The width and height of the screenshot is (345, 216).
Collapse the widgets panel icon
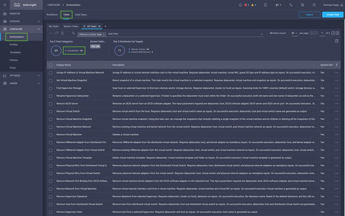point(336,41)
